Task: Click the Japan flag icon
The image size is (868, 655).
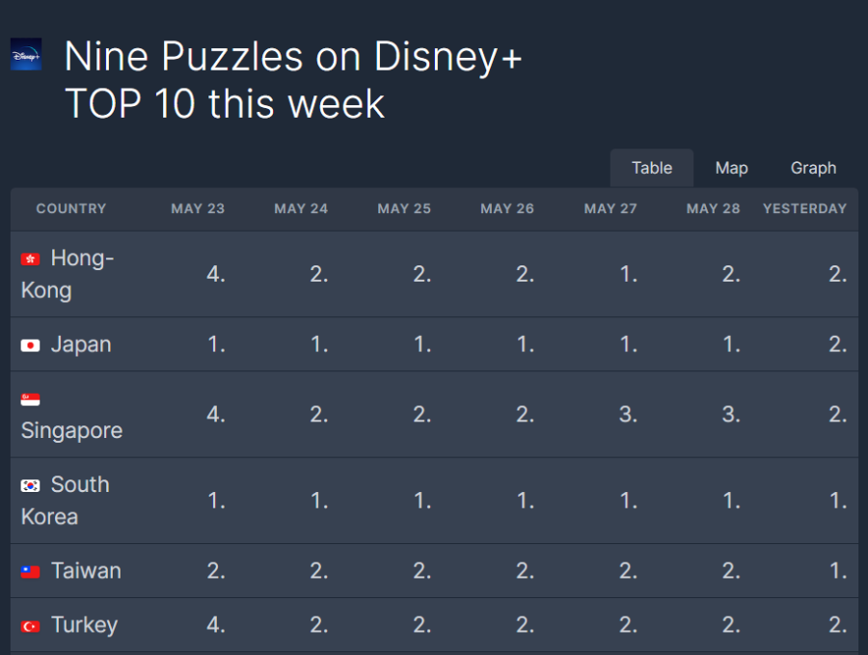Action: pos(31,345)
